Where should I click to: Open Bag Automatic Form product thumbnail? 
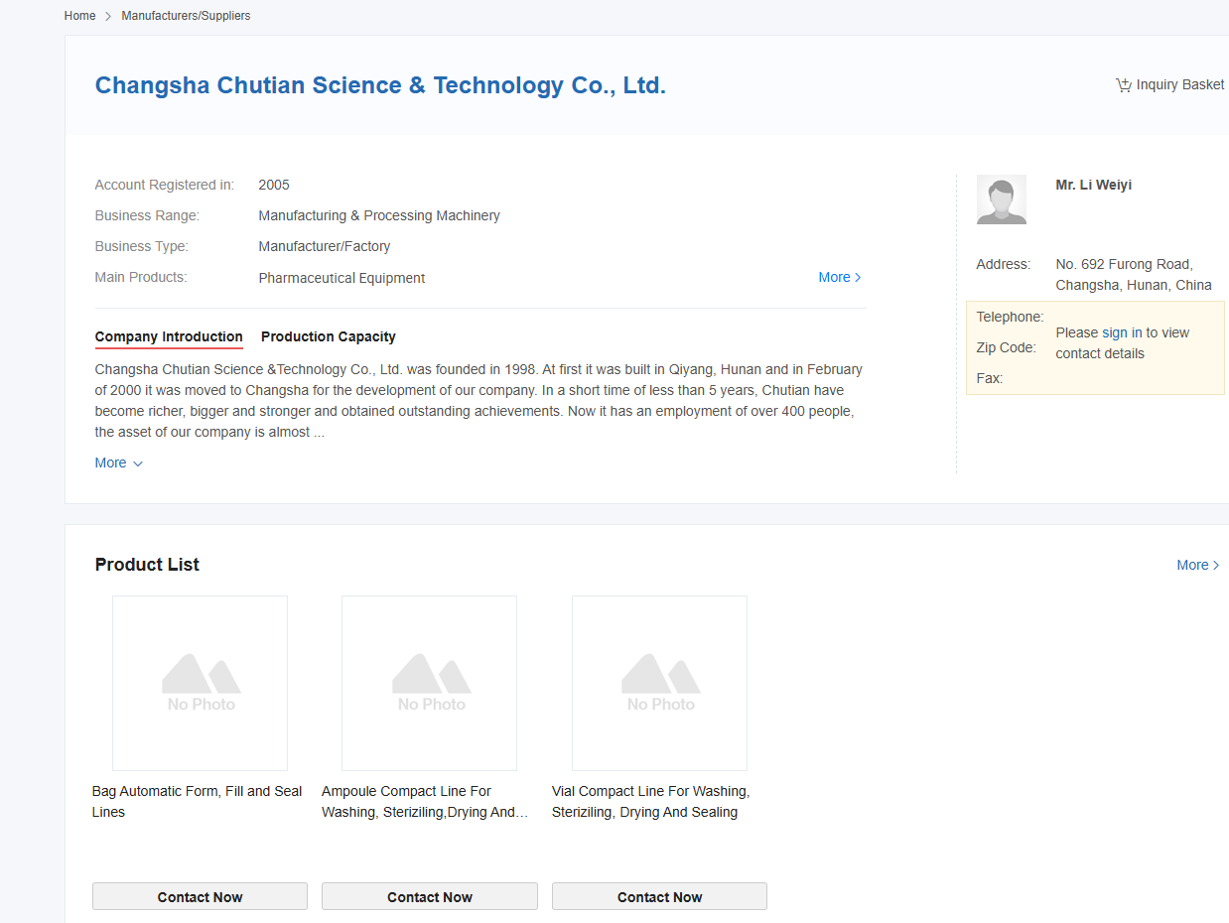(x=200, y=683)
